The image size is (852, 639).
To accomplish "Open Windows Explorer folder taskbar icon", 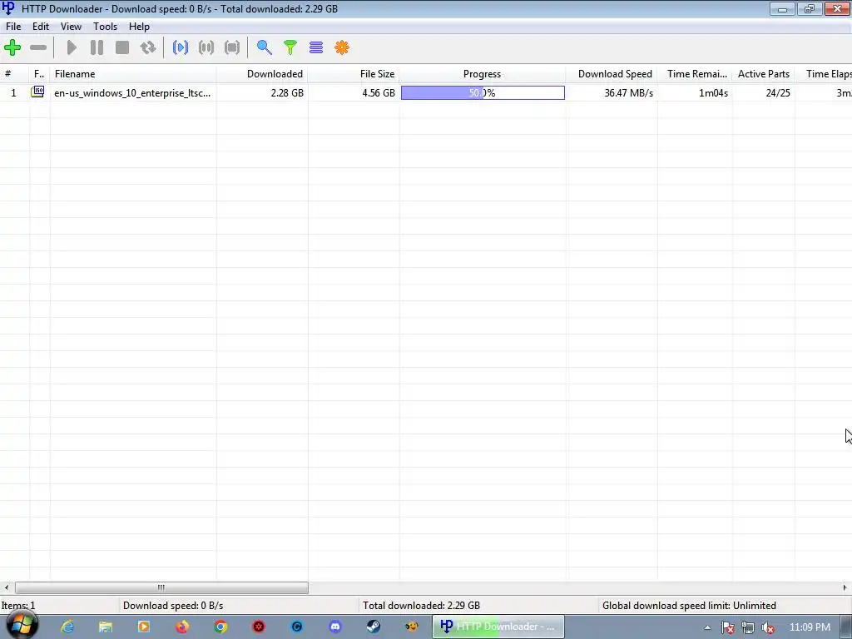I will click(106, 627).
